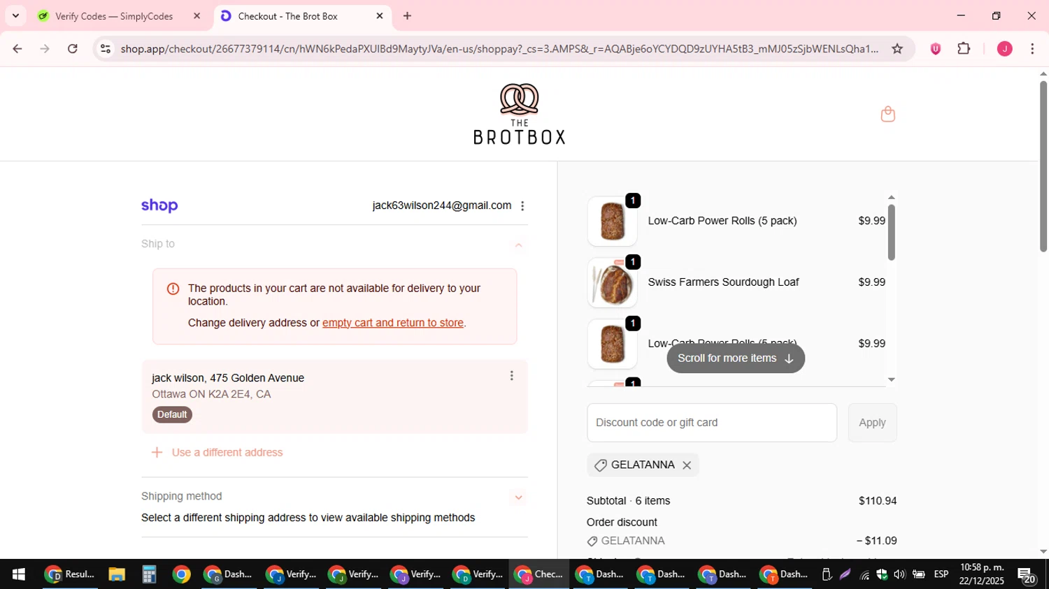Viewport: 1049px width, 589px height.
Task: Click the cart items list scrollbar thumb
Action: [891, 232]
